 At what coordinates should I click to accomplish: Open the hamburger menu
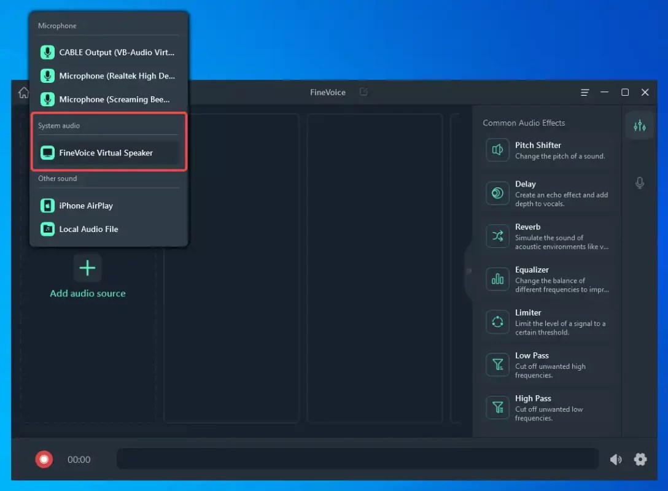click(584, 92)
